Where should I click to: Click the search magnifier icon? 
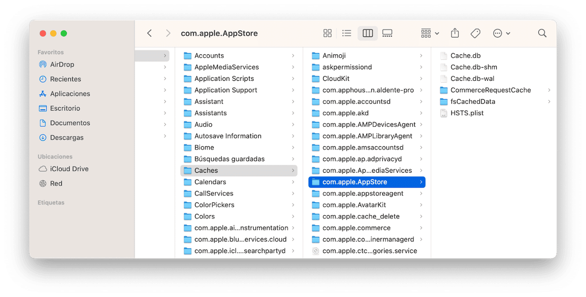click(542, 33)
